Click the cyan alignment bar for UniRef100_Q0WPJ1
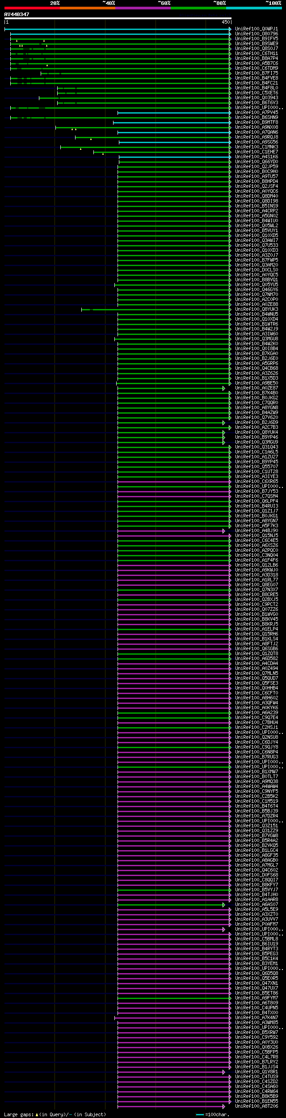Screen dimensions: 286x1118 pos(118,29)
